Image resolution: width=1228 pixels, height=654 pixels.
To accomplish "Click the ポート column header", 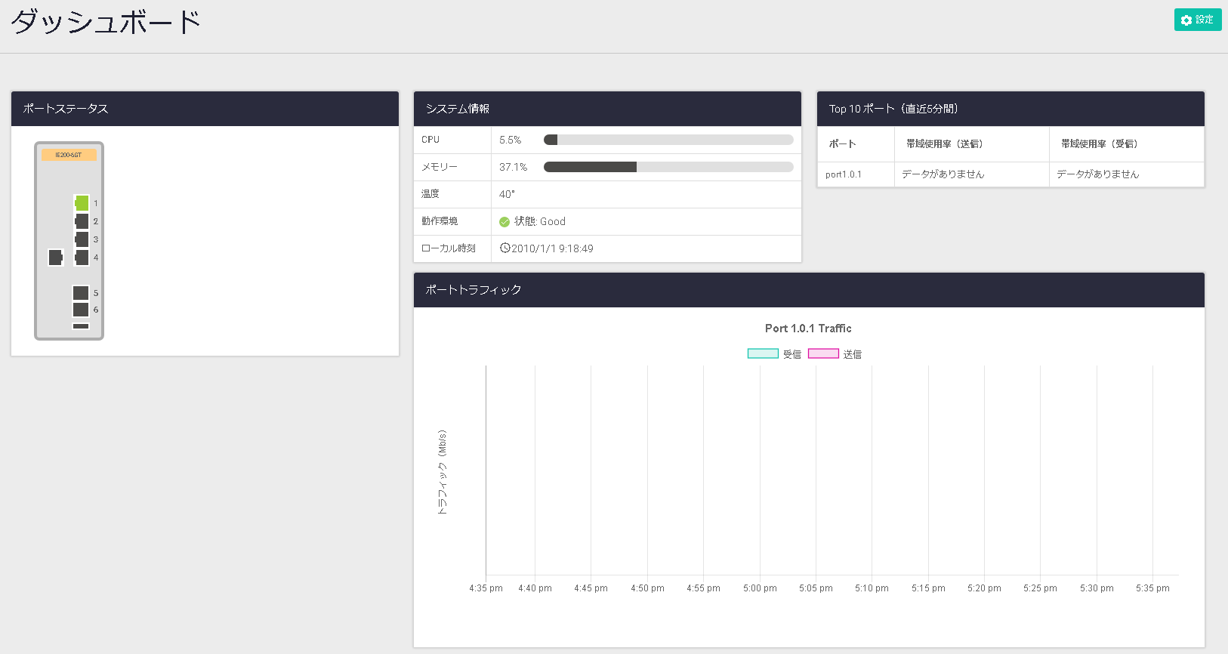I will [842, 143].
